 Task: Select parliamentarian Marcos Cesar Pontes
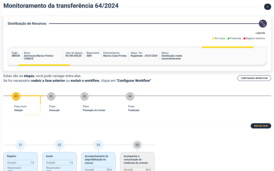point(114,56)
